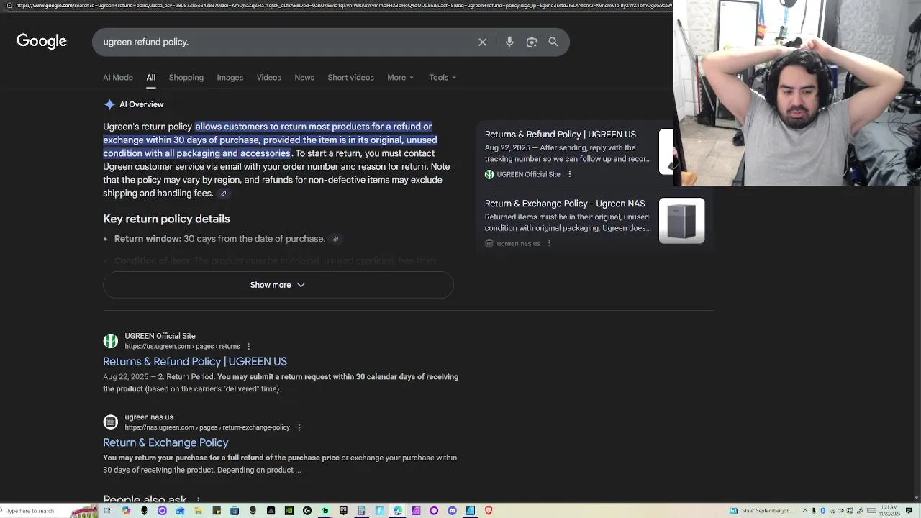
Task: Open Task View on the taskbar
Action: pyautogui.click(x=107, y=511)
